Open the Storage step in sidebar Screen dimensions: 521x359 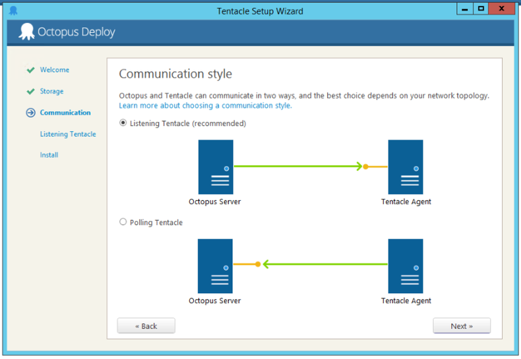(52, 92)
